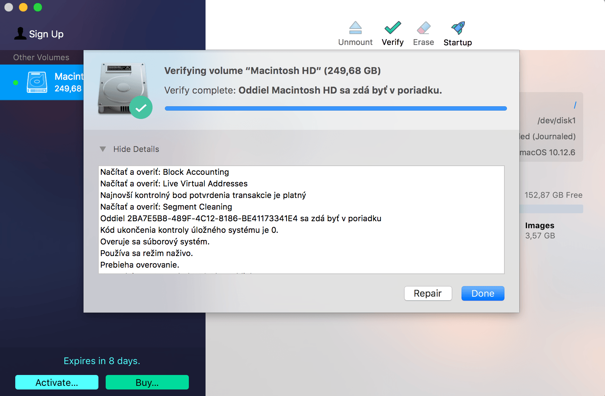Click the 3,57 GB Images size value

tap(540, 236)
